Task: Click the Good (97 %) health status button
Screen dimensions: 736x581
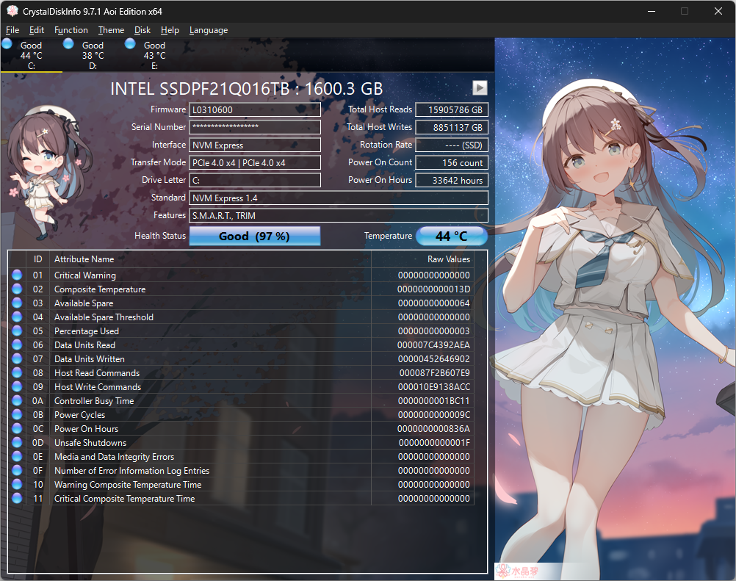Action: pos(255,236)
